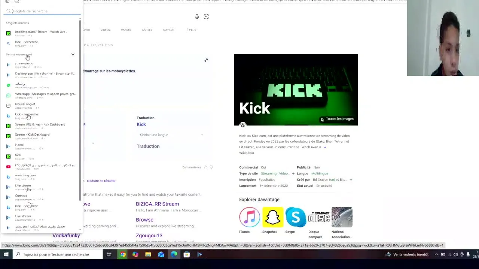Open the Windows Start menu
479x269 pixels.
(6, 254)
